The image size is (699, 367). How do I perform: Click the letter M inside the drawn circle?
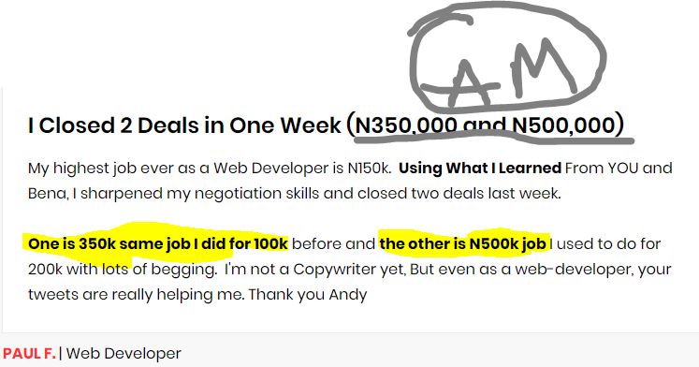pyautogui.click(x=544, y=67)
